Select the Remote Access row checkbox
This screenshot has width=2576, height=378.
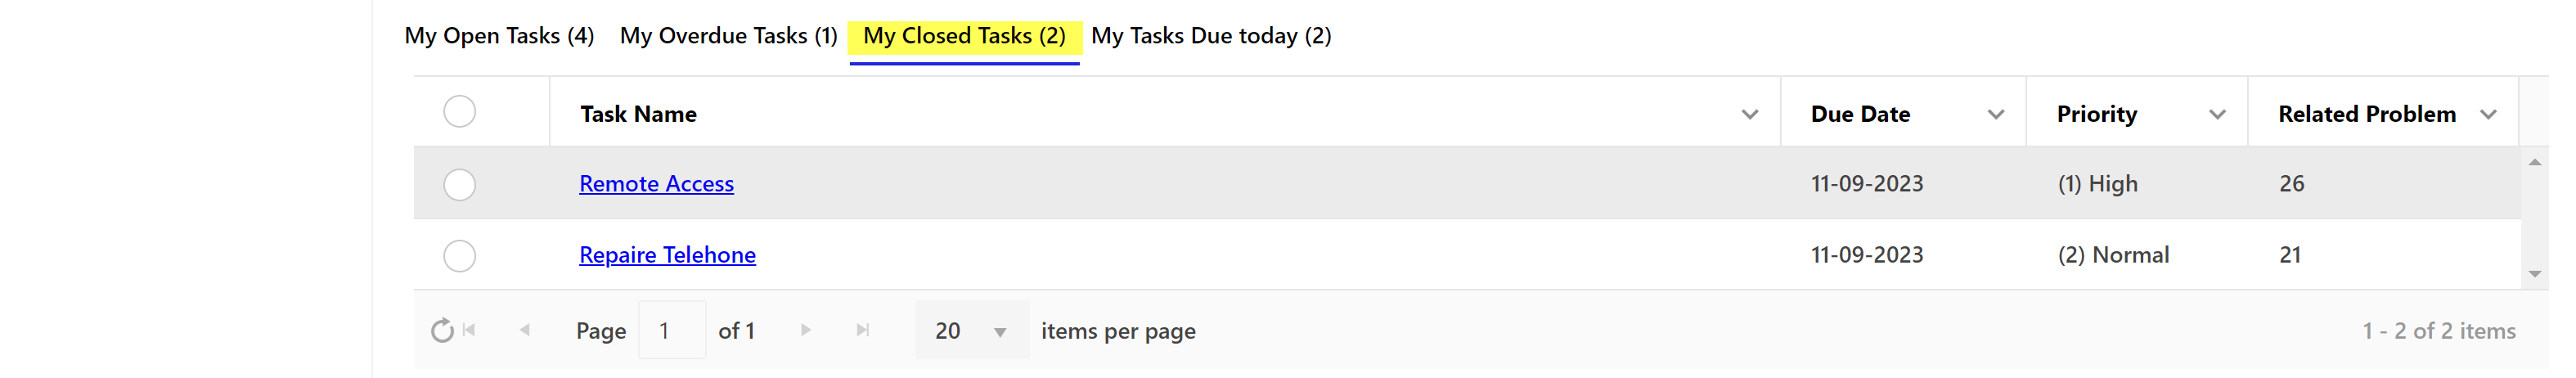[460, 185]
